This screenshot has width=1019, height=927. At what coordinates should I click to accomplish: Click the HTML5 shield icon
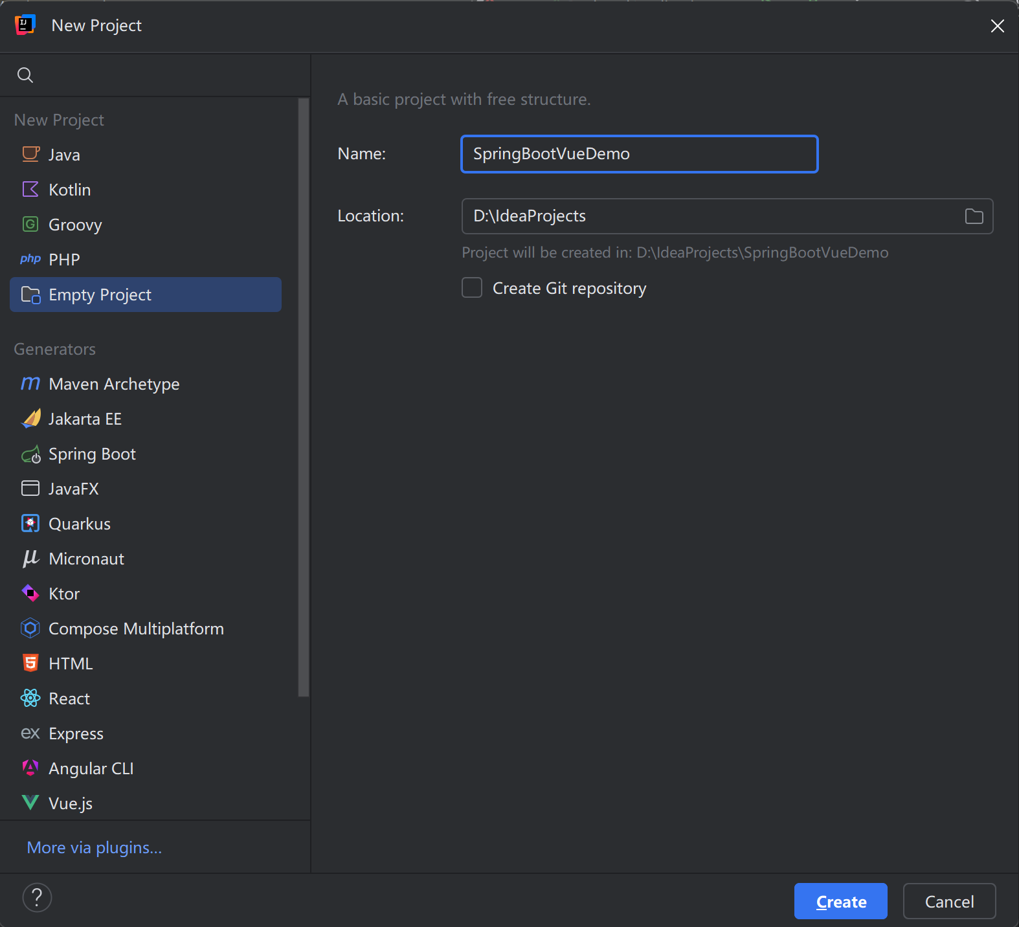30,663
